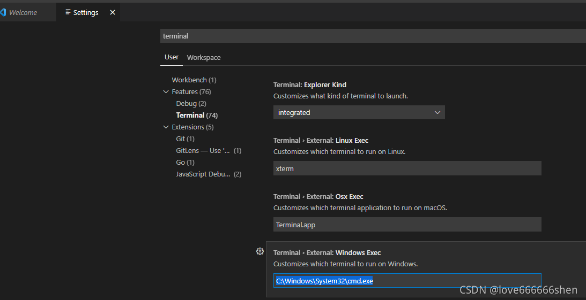Click the Terminal External: Linux Exec title

(x=321, y=141)
